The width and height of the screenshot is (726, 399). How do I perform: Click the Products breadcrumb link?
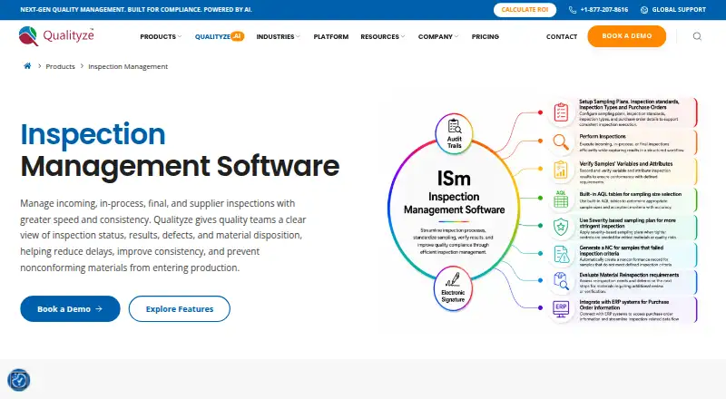coord(60,66)
